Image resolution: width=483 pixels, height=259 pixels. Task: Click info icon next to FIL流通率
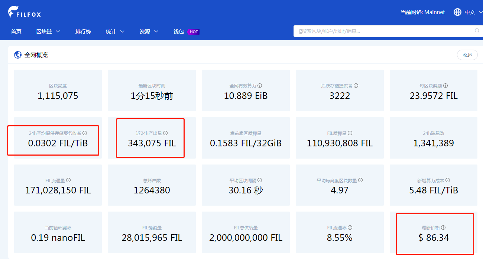click(350, 228)
